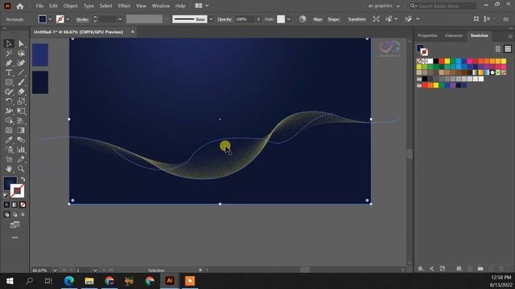
Task: Select the Scale tool
Action: pos(21,101)
